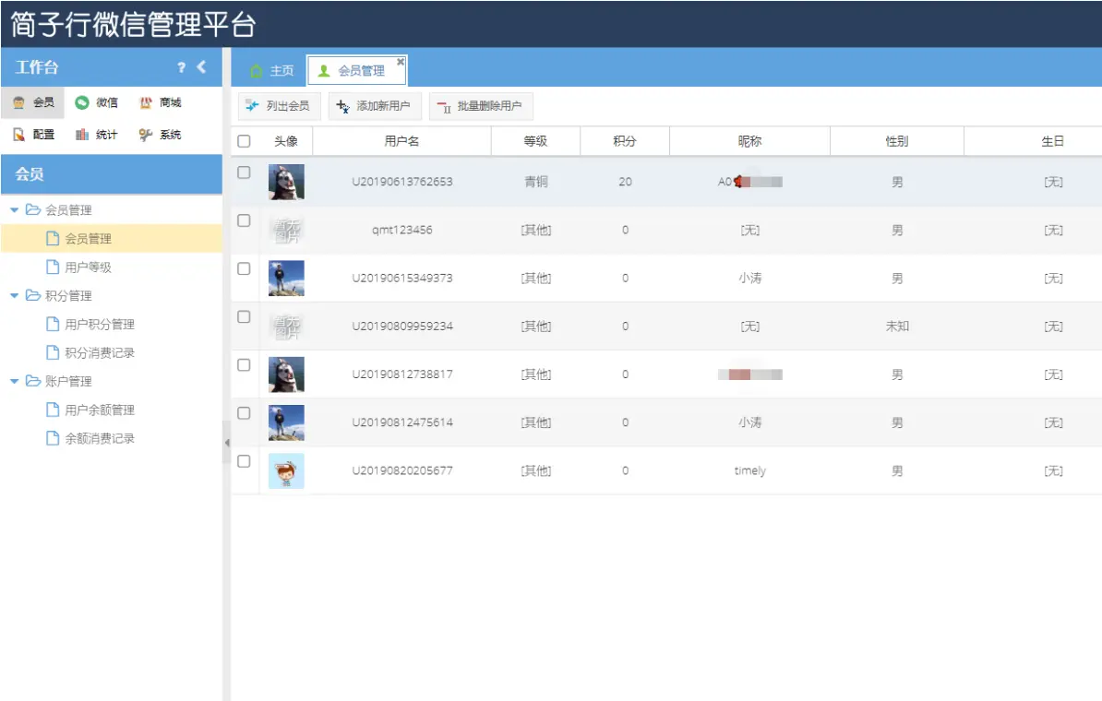Click the 添加新用户 button
The width and height of the screenshot is (1102, 701).
(375, 106)
